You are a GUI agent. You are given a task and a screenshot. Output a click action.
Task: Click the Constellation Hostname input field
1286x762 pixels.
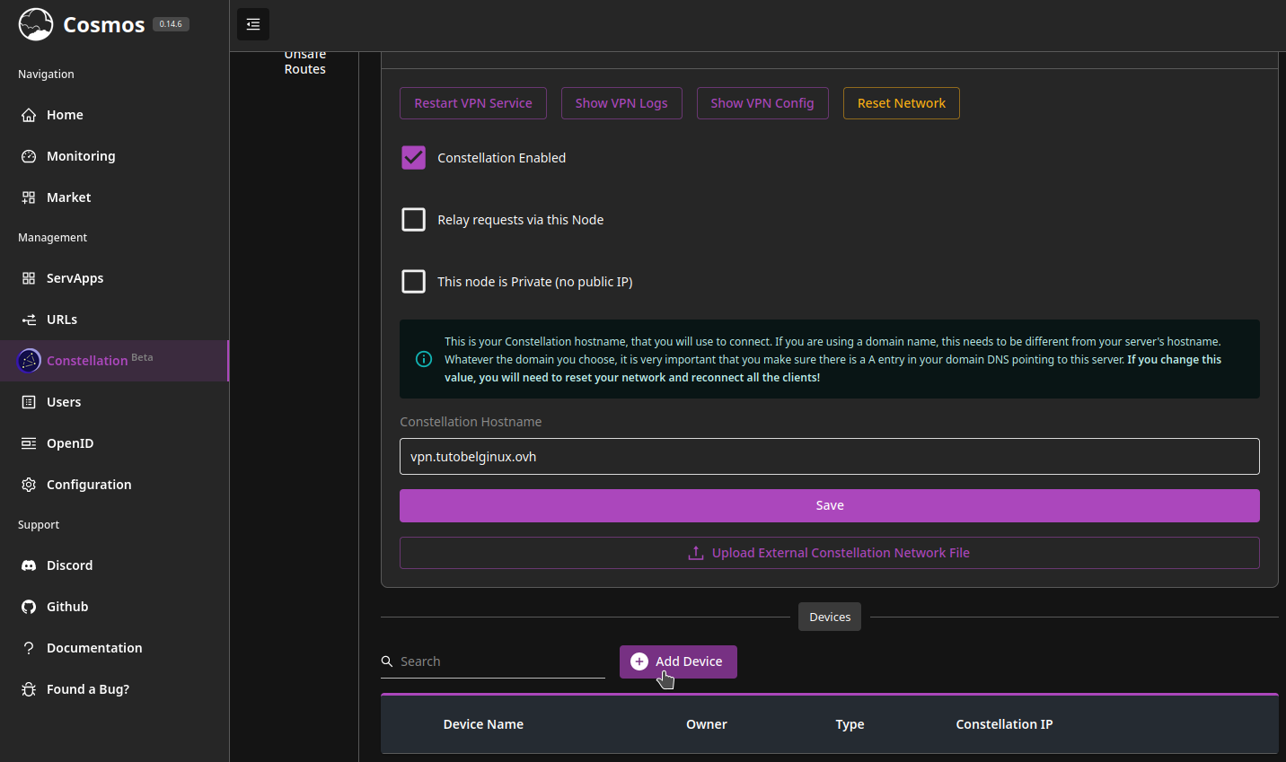(x=830, y=457)
